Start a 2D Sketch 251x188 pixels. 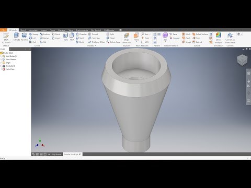coord(6,38)
